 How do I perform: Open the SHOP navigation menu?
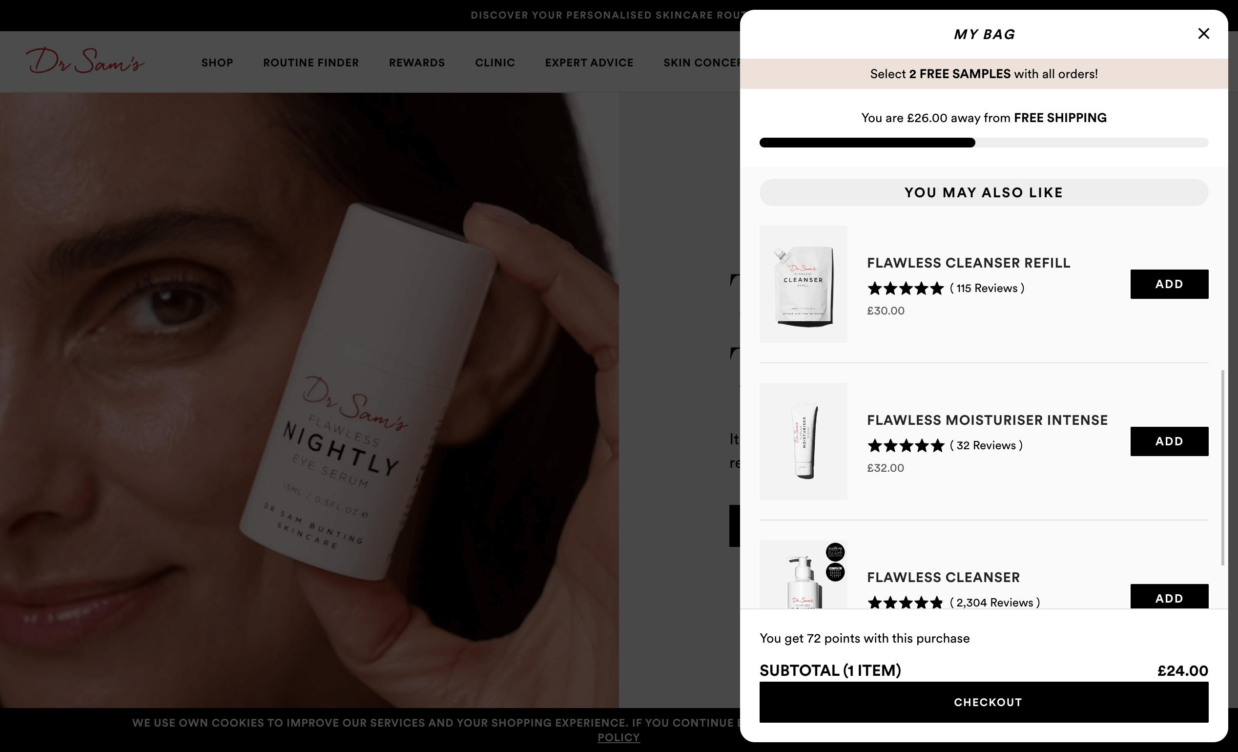point(217,62)
